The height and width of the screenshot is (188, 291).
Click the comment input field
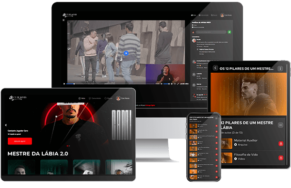click(211, 32)
